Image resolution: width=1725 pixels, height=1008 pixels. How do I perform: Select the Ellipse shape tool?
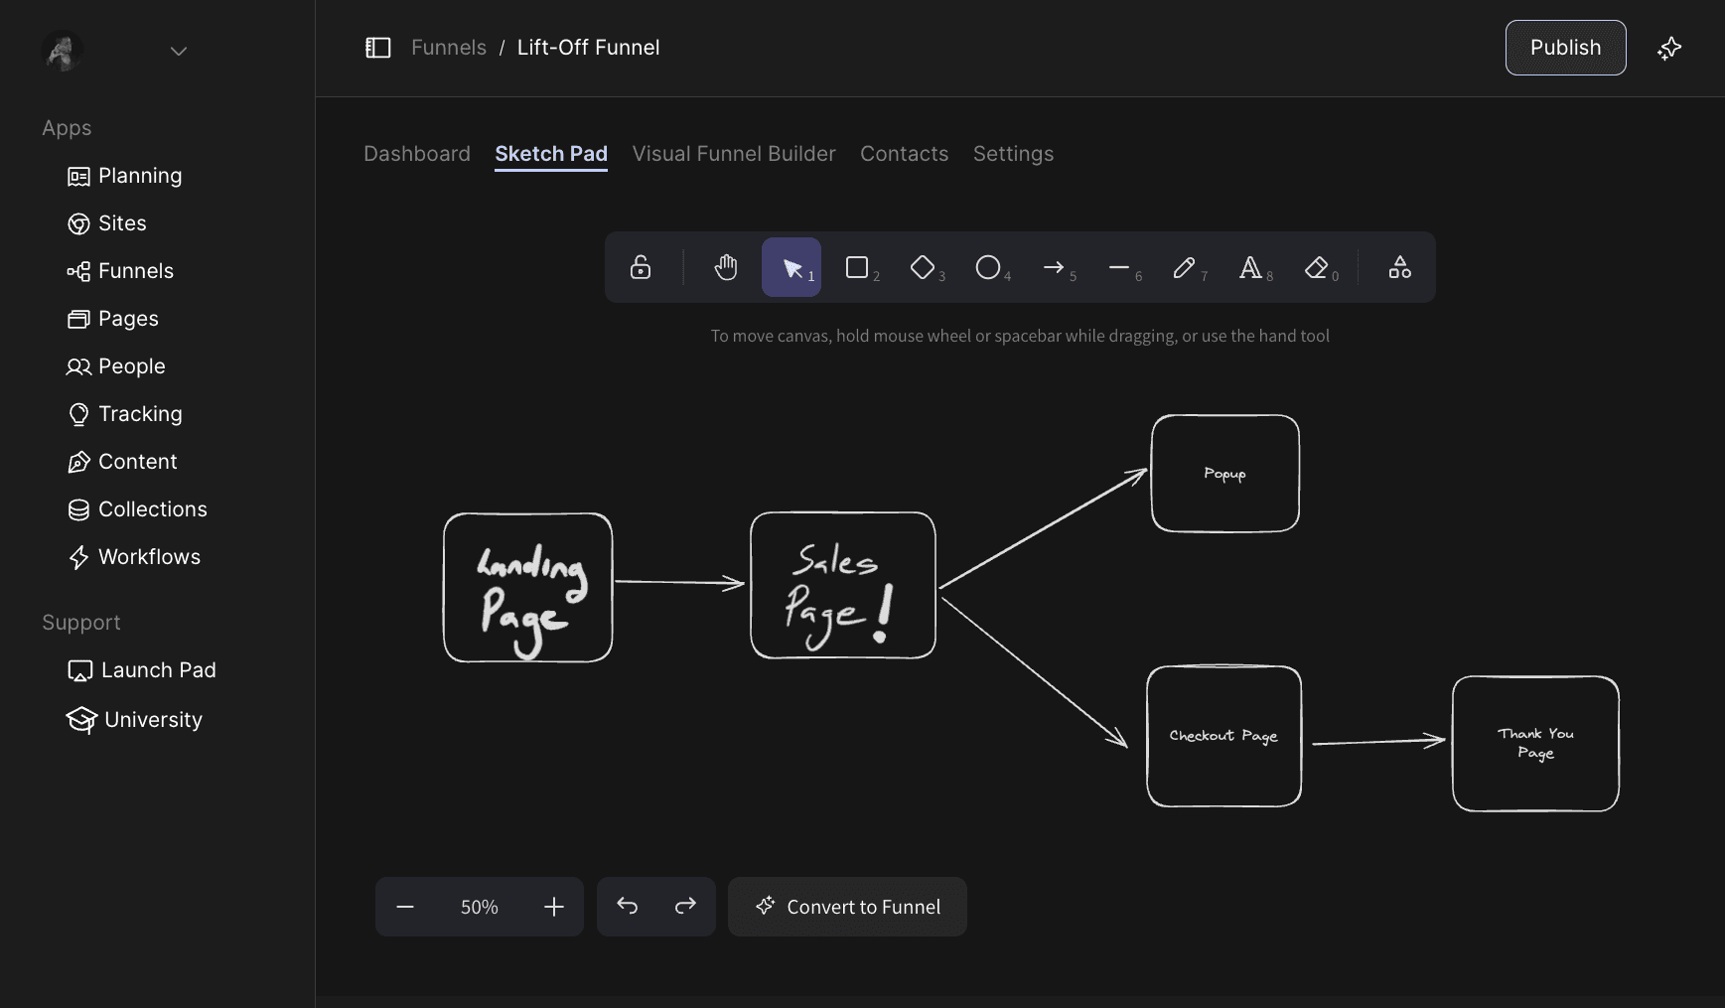click(988, 267)
